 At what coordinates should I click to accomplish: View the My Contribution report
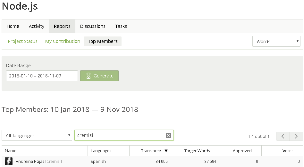63,41
